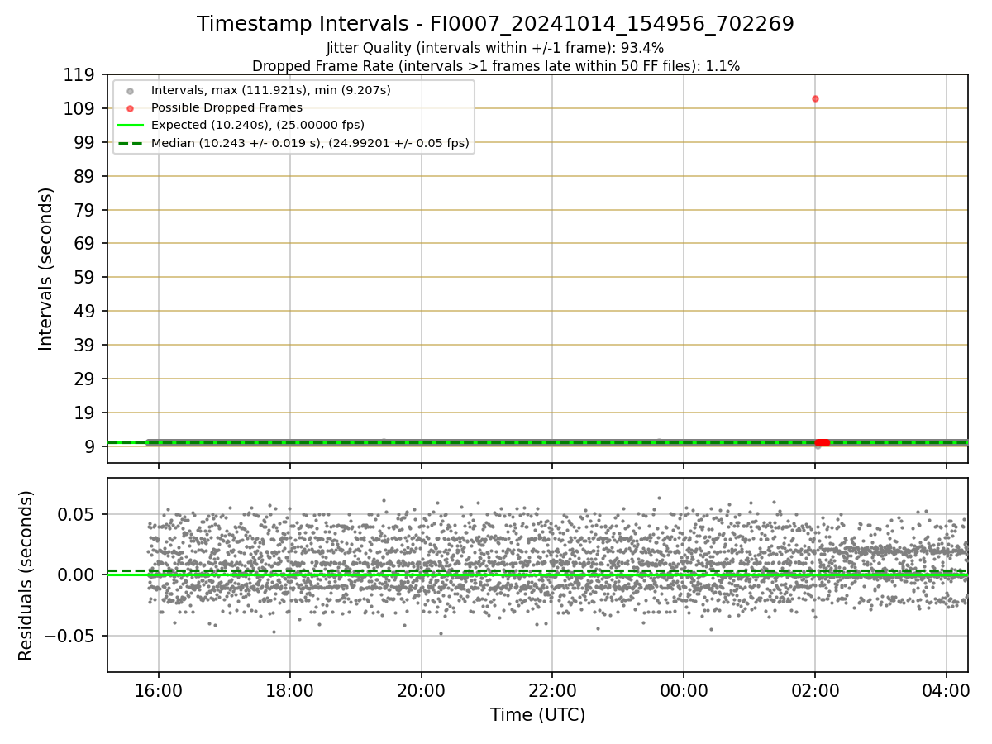Click the 'Time (UTC)' x-axis label
Screen dimensions: 992x744
[x=537, y=715]
